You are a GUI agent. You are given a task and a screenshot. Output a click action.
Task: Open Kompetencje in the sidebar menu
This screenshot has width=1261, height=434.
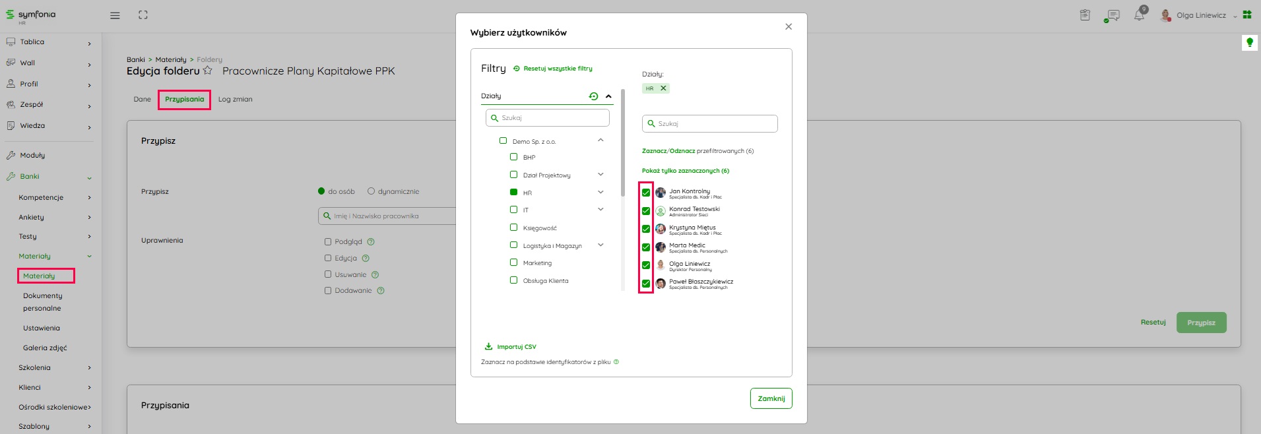pos(41,197)
